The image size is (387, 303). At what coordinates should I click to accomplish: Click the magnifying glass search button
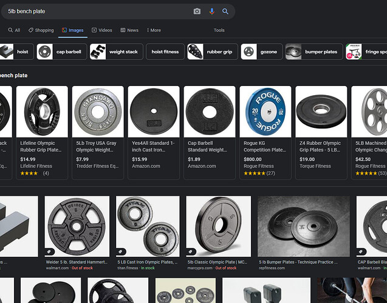[x=225, y=12]
